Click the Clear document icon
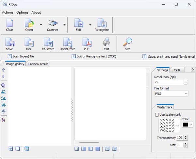 point(9,23)
